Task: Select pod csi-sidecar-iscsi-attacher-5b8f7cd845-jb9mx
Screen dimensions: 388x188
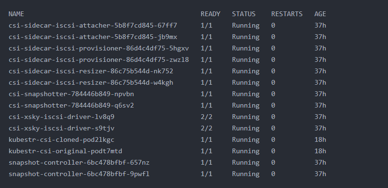Action: click(93, 37)
